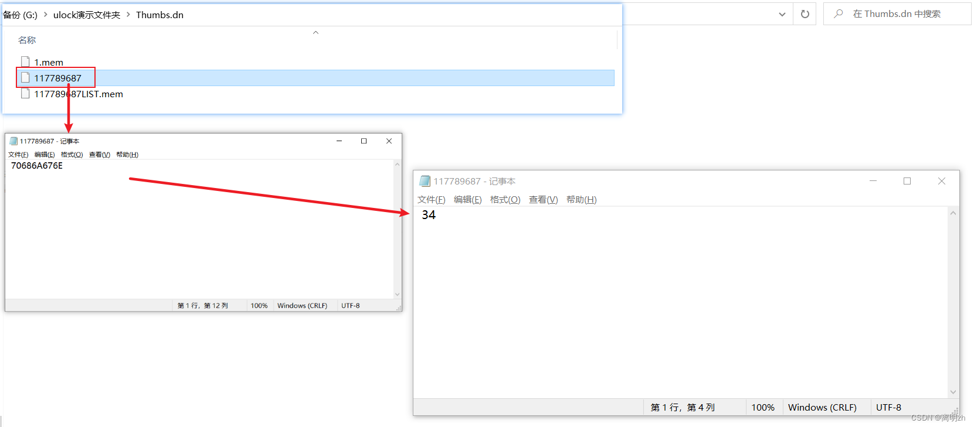Click the text 34 in large Notepad
This screenshot has width=974, height=427.
click(x=429, y=215)
